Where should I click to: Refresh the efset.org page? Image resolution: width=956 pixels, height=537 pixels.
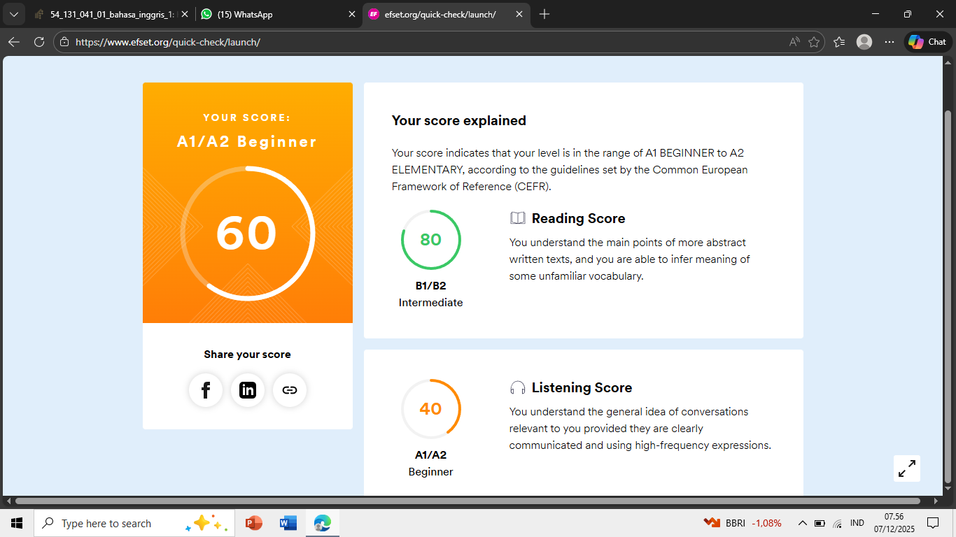[x=38, y=41]
